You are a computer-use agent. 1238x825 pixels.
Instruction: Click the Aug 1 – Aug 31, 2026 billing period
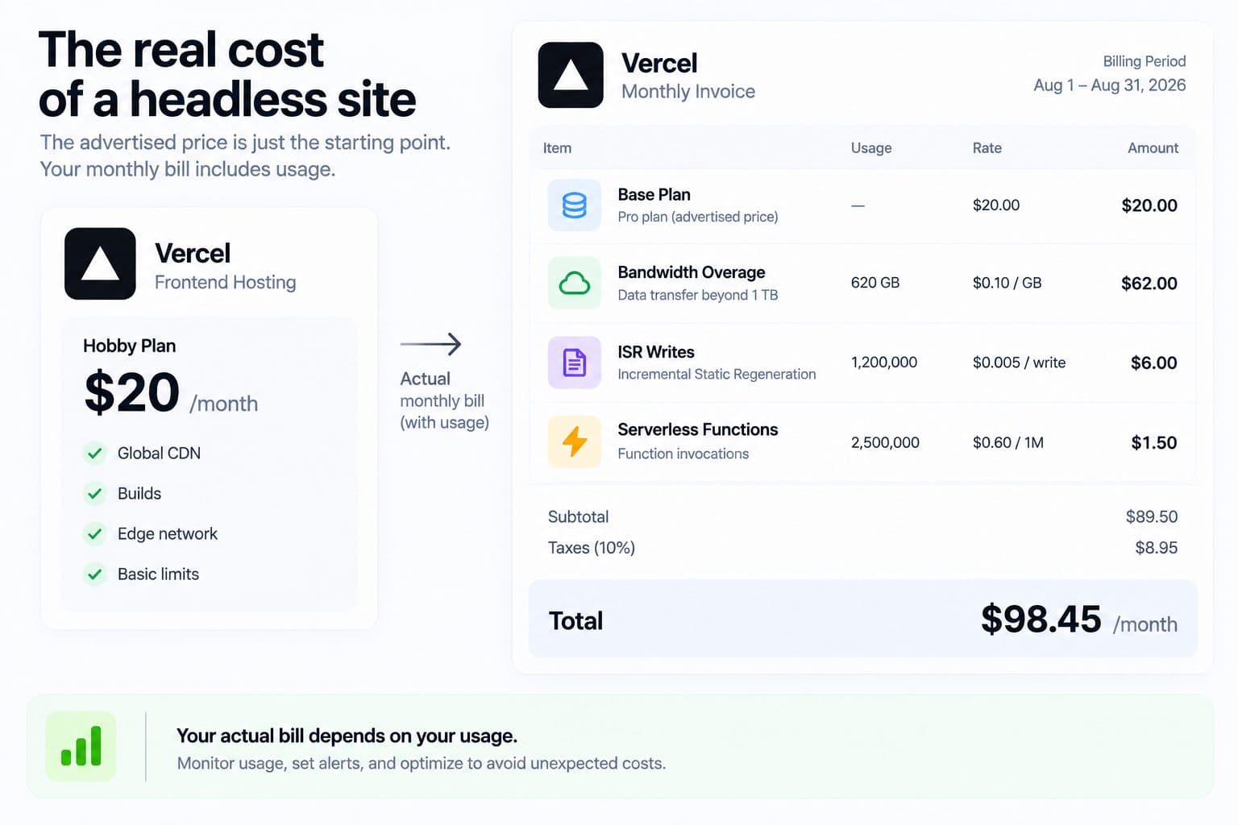[x=1110, y=85]
